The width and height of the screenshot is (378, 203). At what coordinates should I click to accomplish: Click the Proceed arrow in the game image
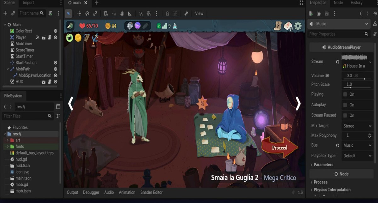(x=280, y=147)
